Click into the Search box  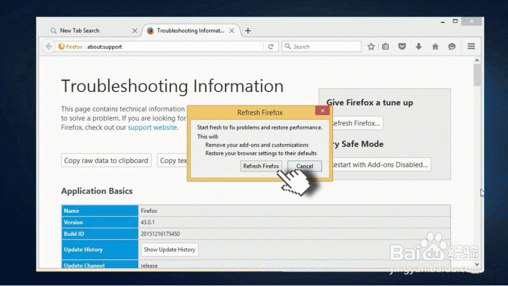click(x=322, y=47)
